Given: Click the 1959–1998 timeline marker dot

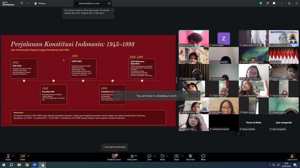Looking at the screenshot, I should [x=142, y=81].
